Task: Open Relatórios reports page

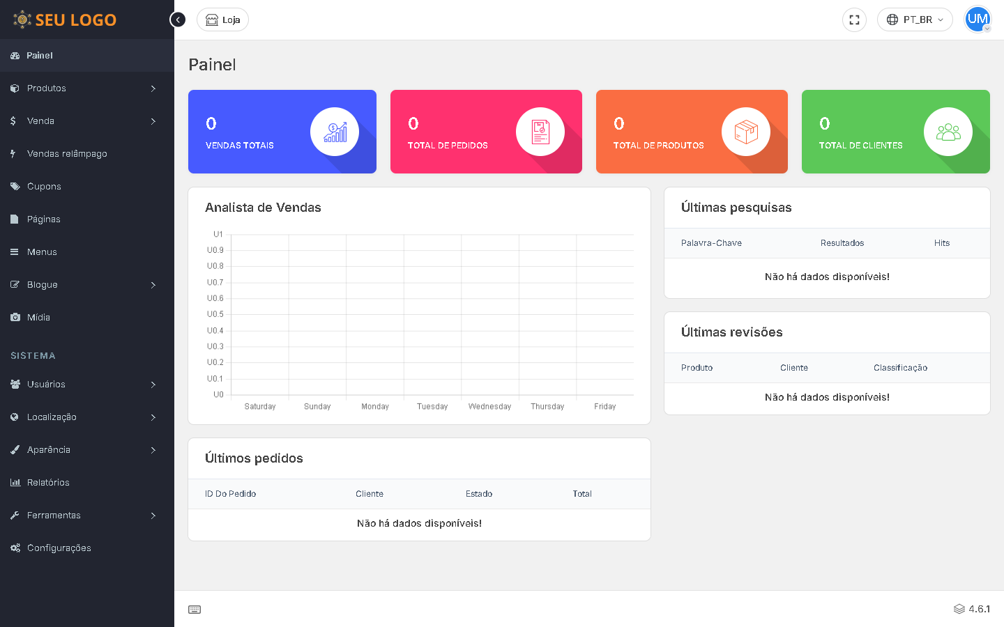Action: click(x=48, y=483)
